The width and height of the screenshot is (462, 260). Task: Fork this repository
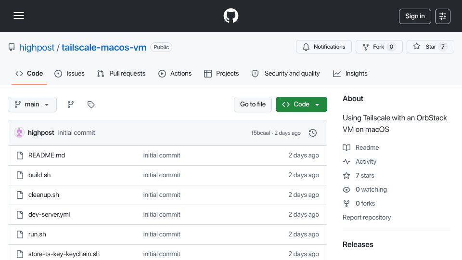[379, 47]
